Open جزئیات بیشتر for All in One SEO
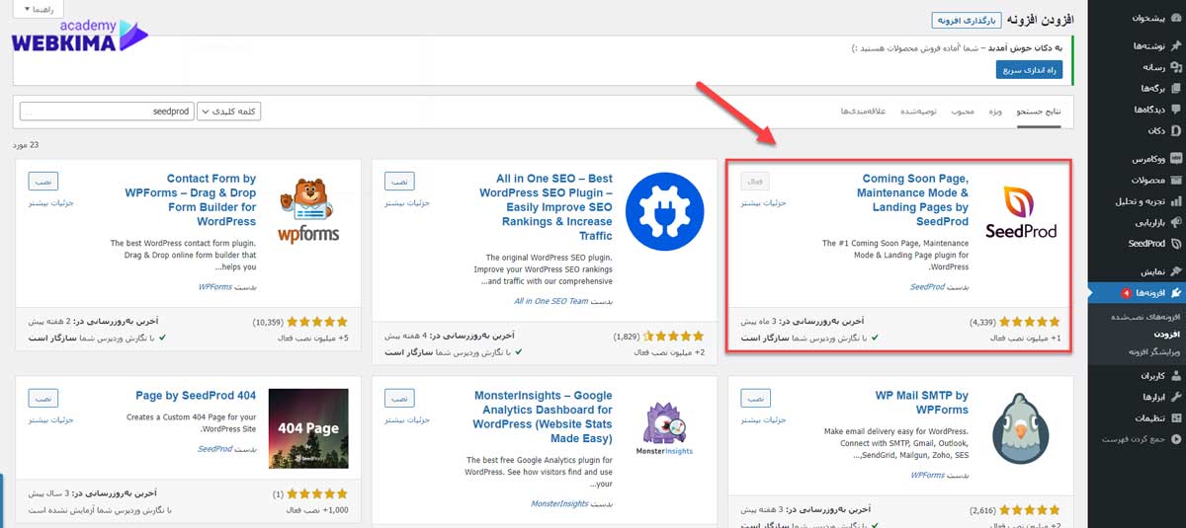1186x528 pixels. 406,203
